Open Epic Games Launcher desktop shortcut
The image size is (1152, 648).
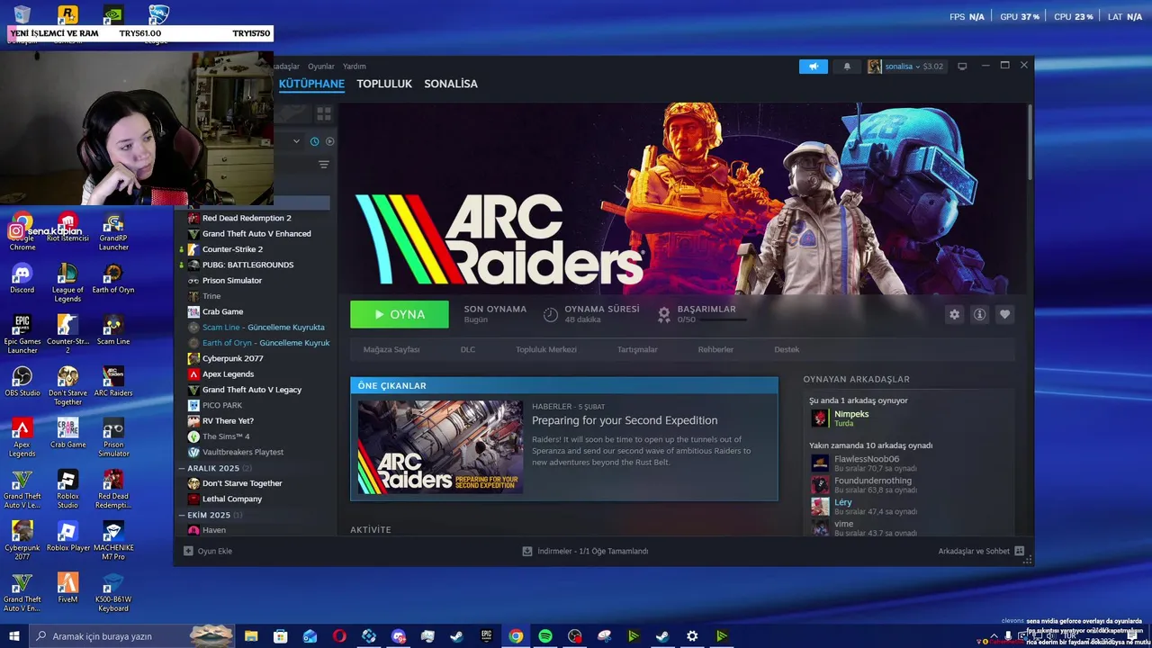click(x=22, y=335)
